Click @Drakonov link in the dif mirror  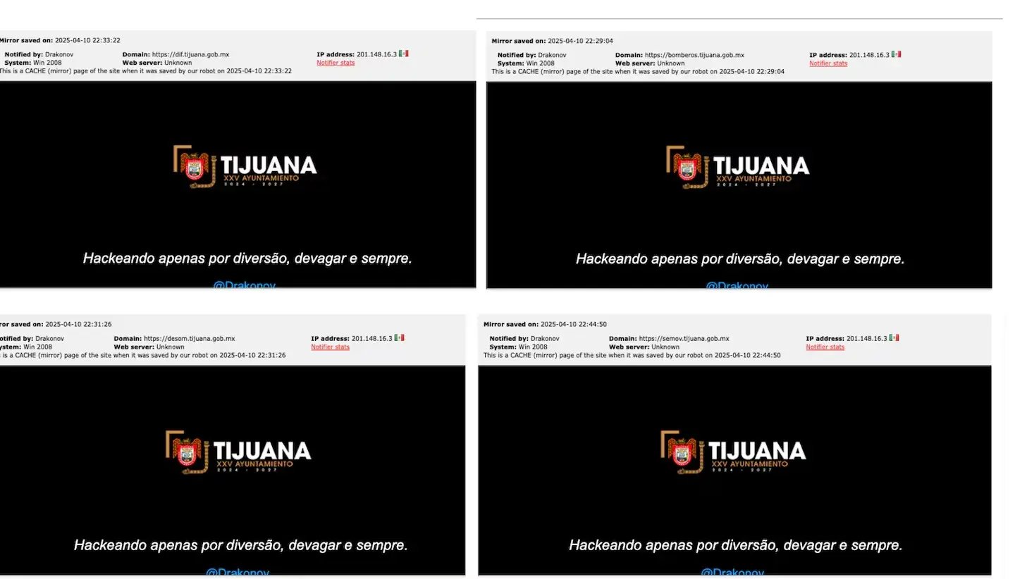[244, 285]
